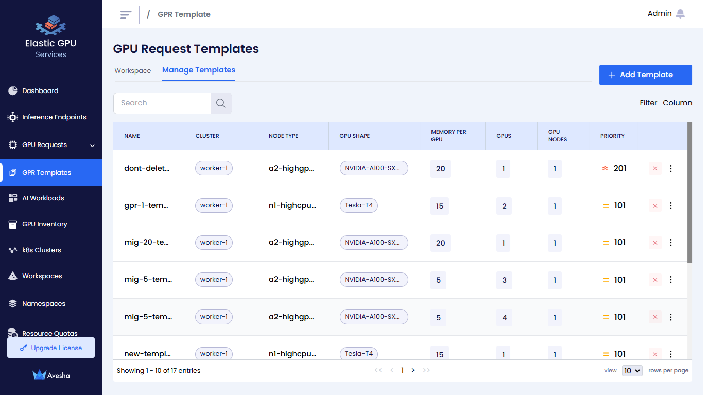The image size is (708, 402).
Task: Click the worker-1 tag in dont-delet... row
Action: [x=214, y=168]
